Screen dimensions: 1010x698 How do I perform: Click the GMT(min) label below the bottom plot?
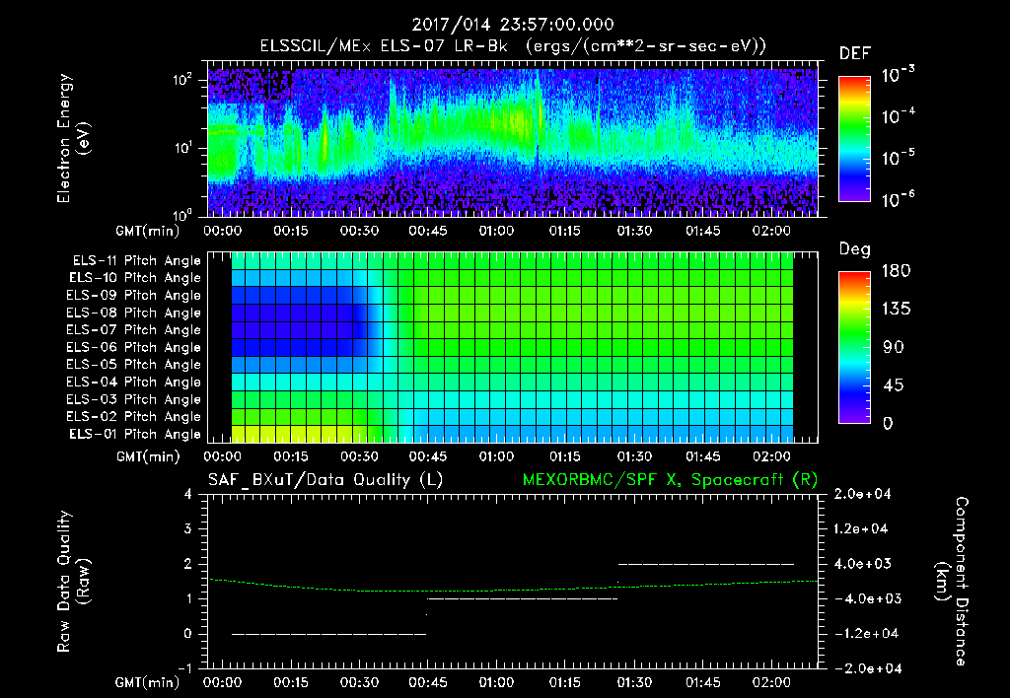[x=147, y=682]
